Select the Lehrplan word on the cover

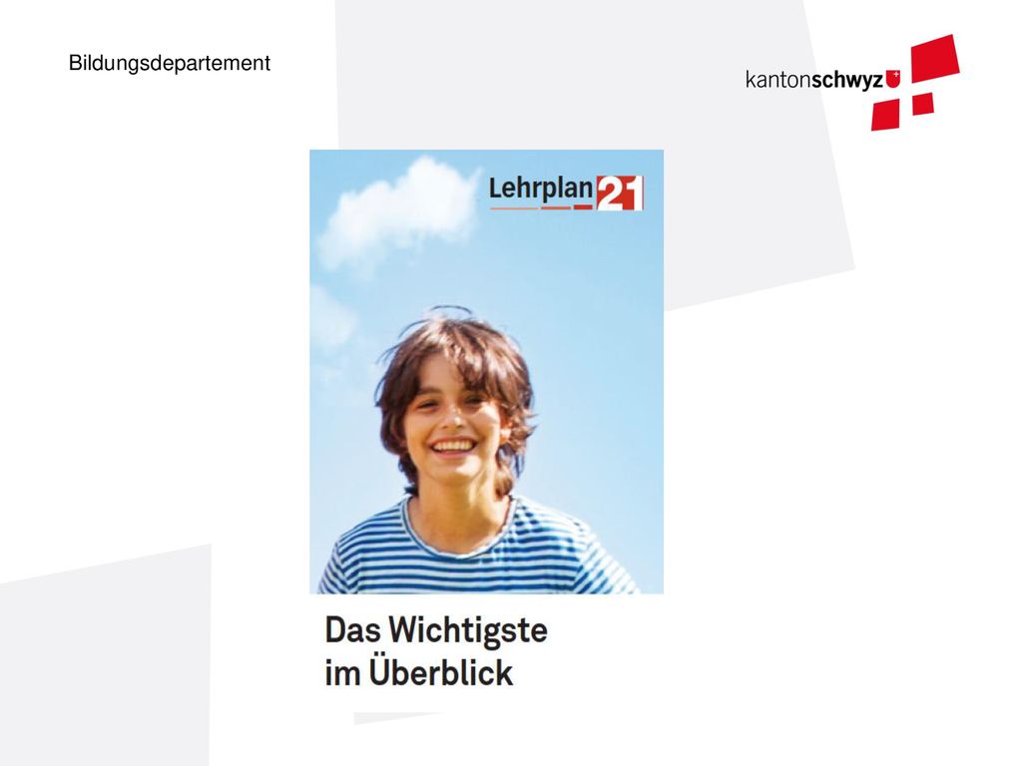click(x=541, y=189)
